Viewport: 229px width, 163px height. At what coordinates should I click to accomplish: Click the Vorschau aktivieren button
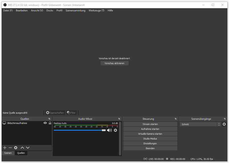tap(114, 63)
